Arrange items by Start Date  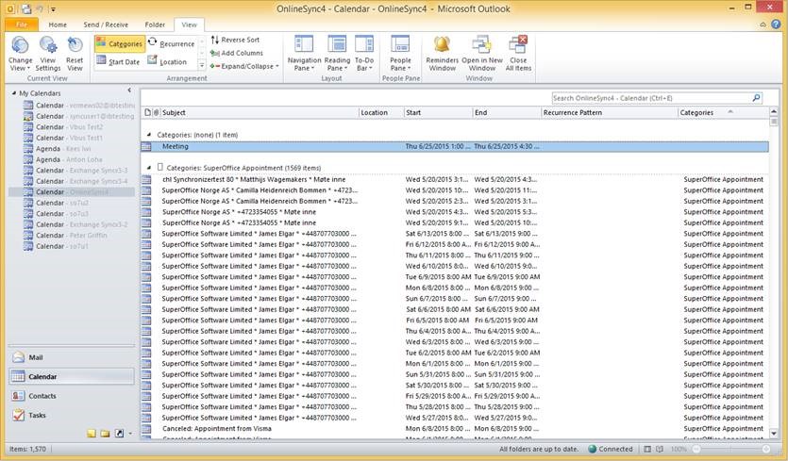[118, 61]
